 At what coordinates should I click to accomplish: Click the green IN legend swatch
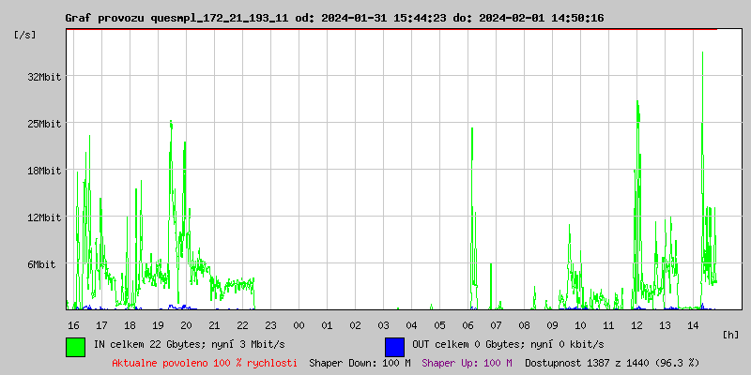coord(75,346)
